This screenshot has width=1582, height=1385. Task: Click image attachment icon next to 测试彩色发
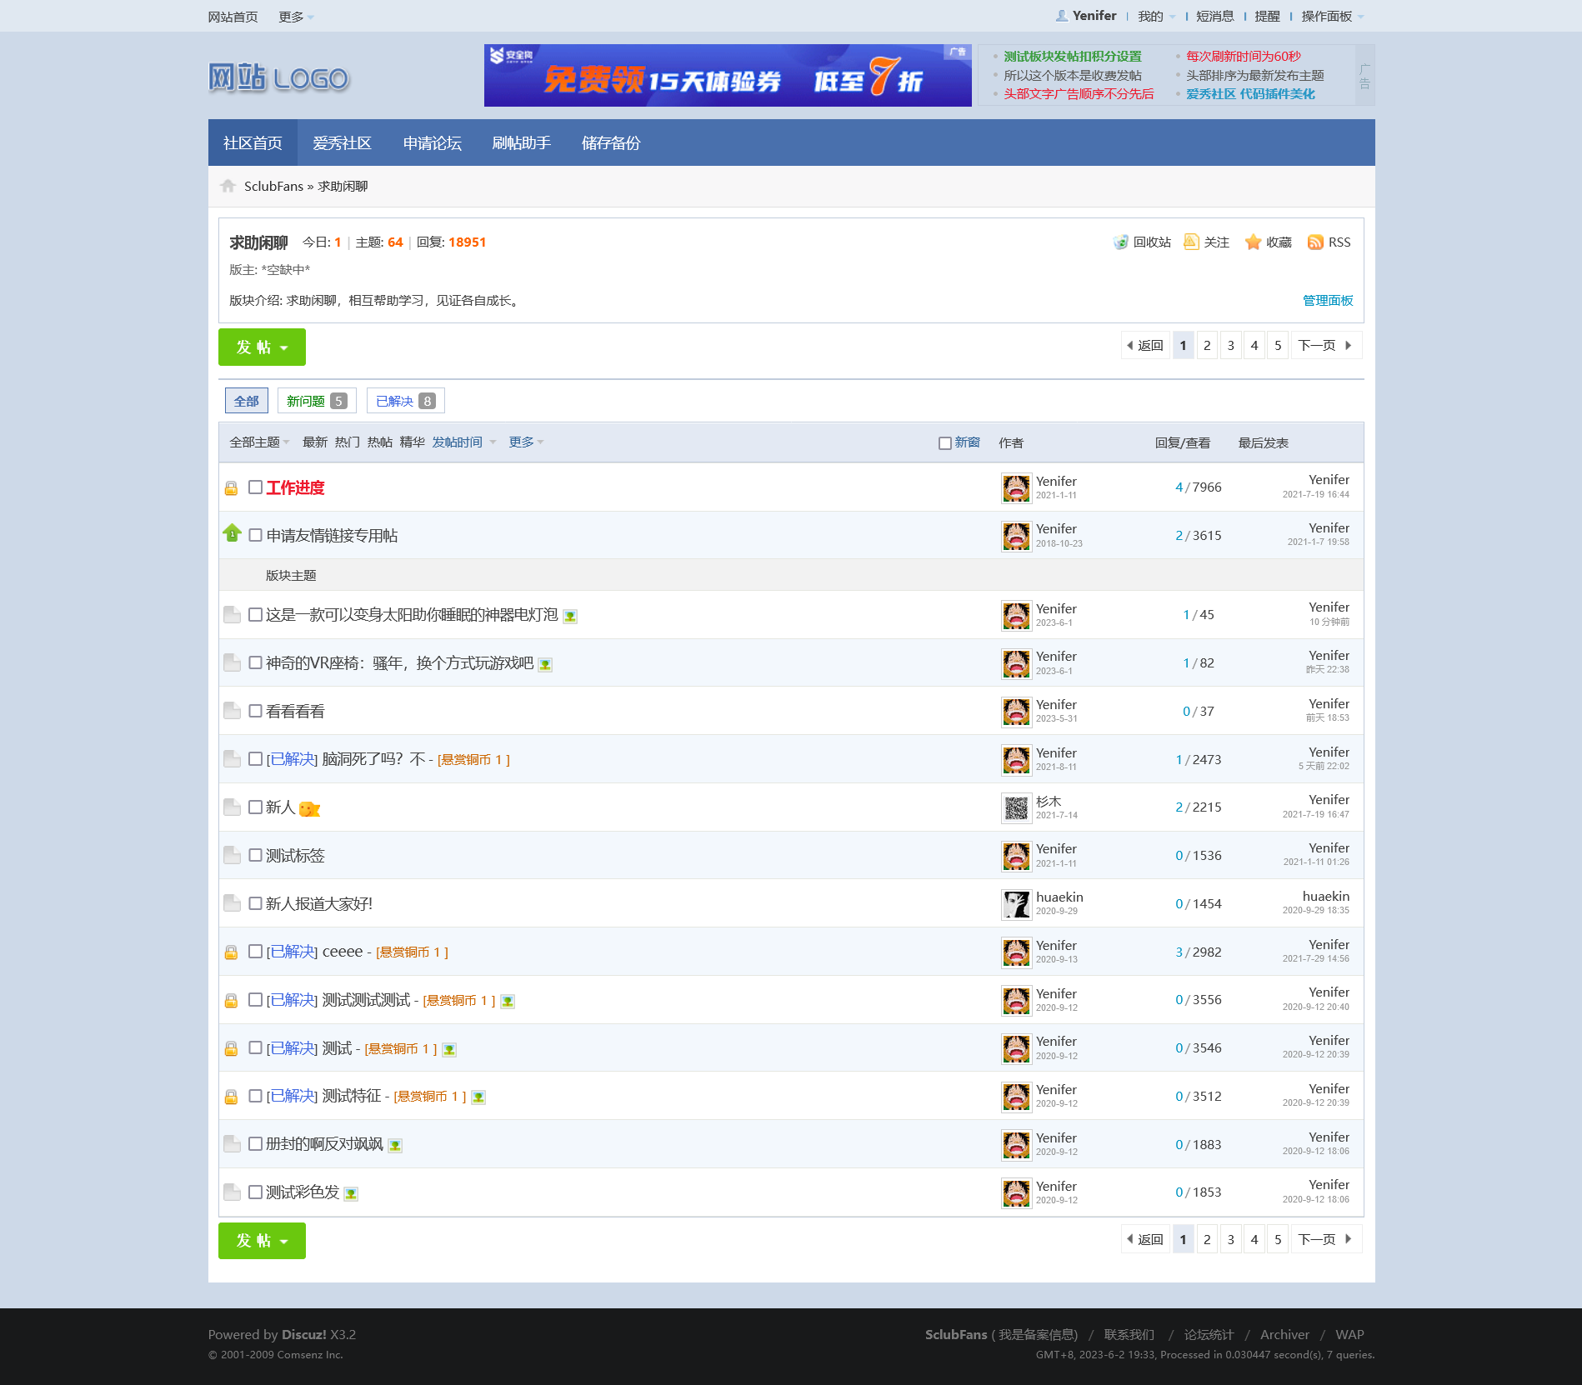[x=351, y=1194]
